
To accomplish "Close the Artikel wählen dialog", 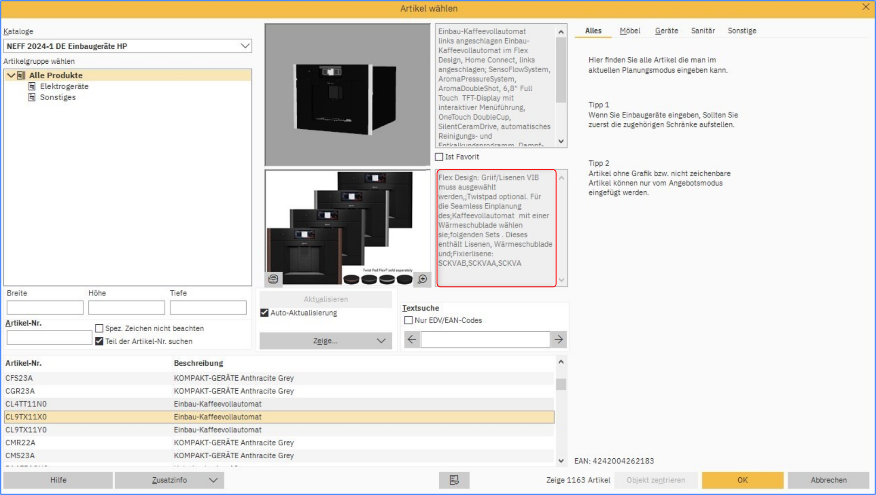I will (x=865, y=7).
